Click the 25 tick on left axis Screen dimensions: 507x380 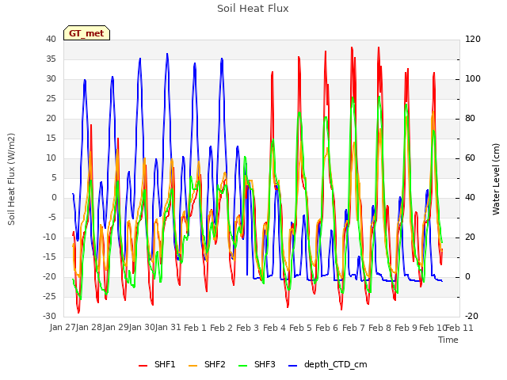point(51,98)
